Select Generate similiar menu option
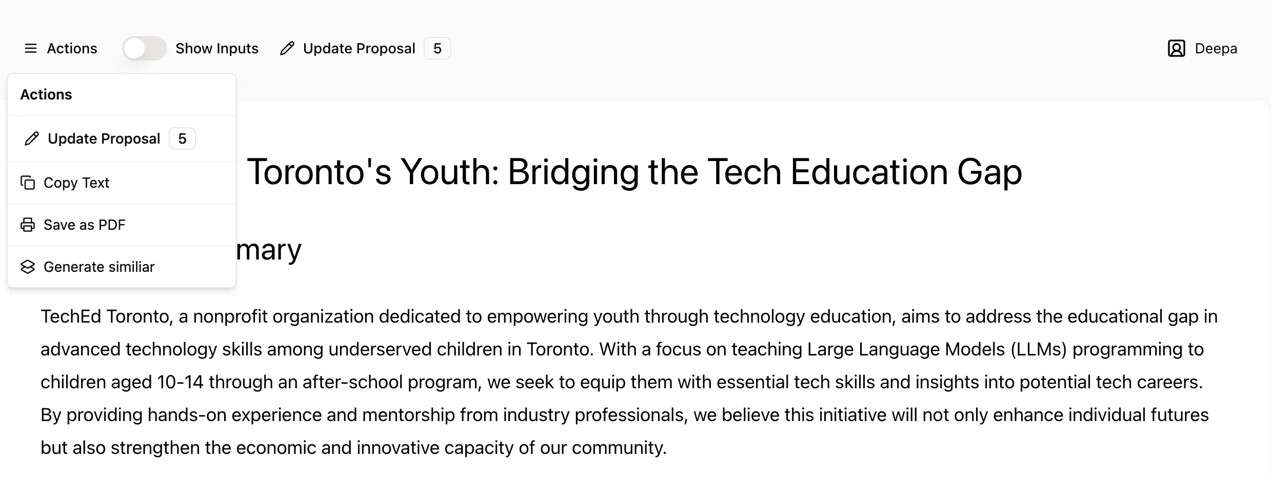Image resolution: width=1271 pixels, height=477 pixels. [122, 267]
